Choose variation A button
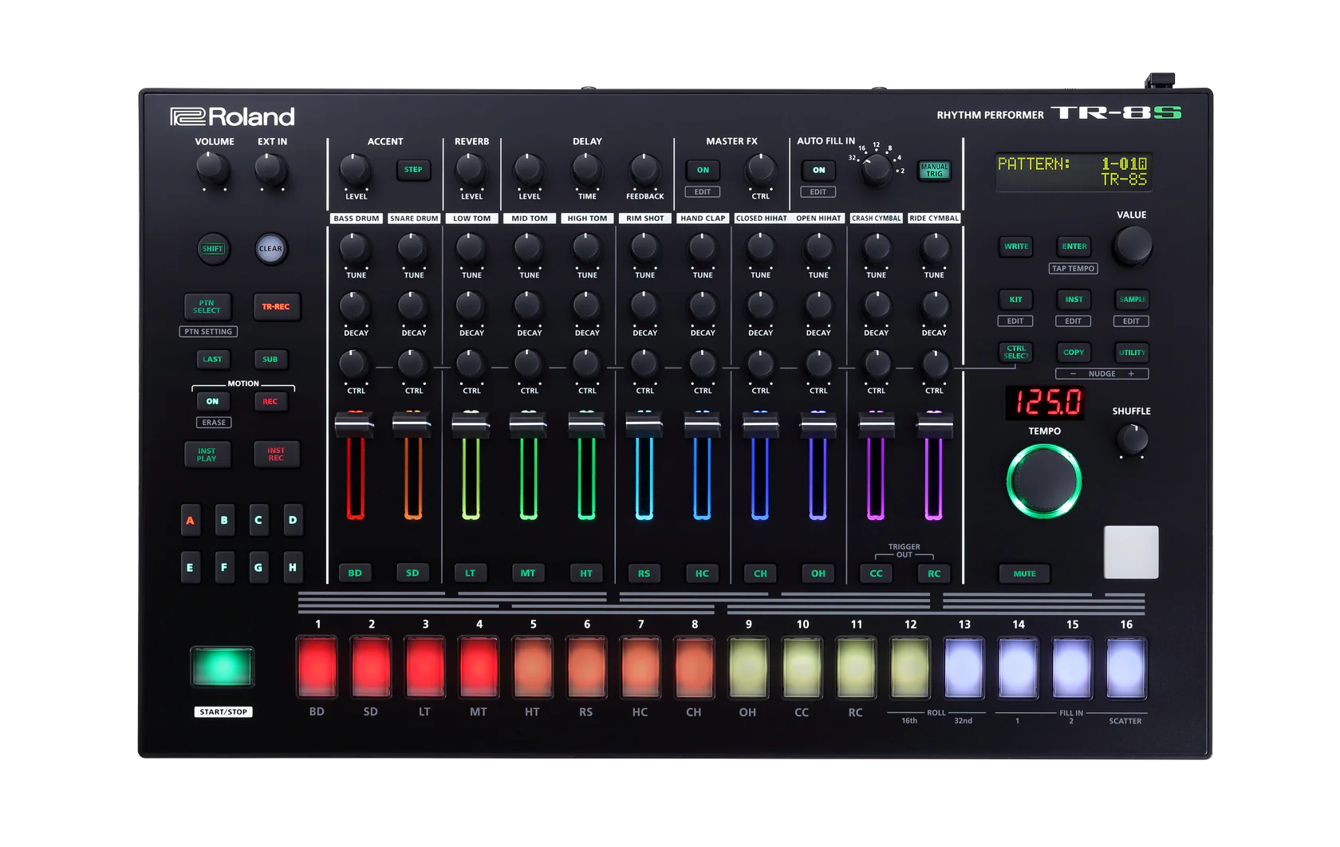 tap(190, 521)
